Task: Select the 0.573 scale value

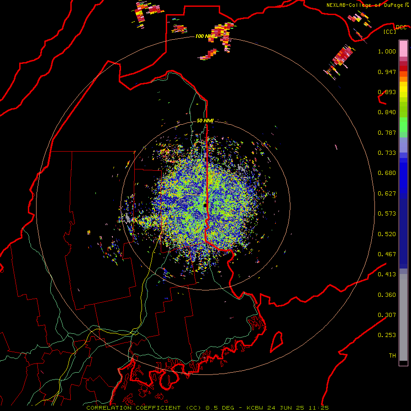Action: [387, 214]
